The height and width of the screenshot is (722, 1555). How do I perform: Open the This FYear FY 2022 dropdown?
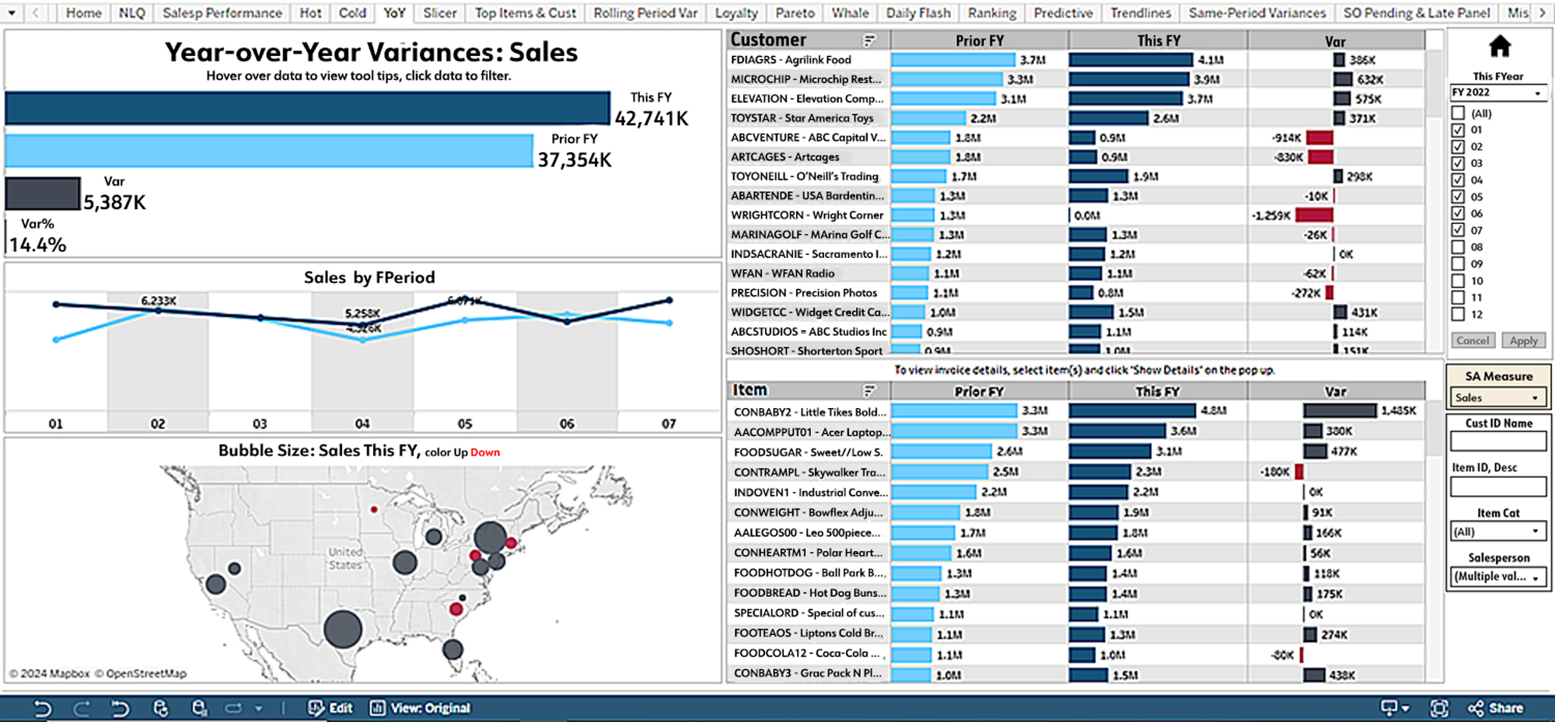coord(1497,92)
